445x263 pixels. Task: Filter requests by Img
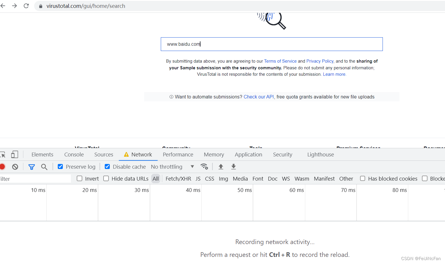pyautogui.click(x=224, y=179)
